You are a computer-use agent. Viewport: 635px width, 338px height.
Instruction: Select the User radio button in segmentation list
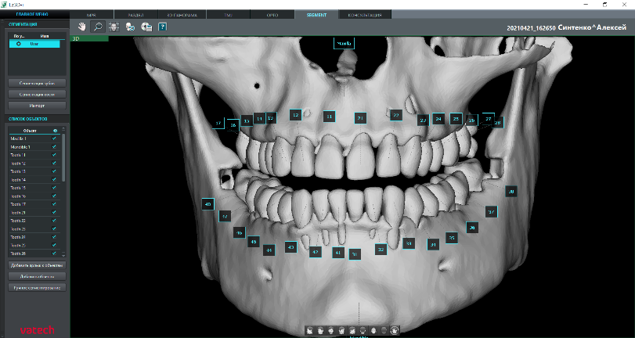coord(18,44)
